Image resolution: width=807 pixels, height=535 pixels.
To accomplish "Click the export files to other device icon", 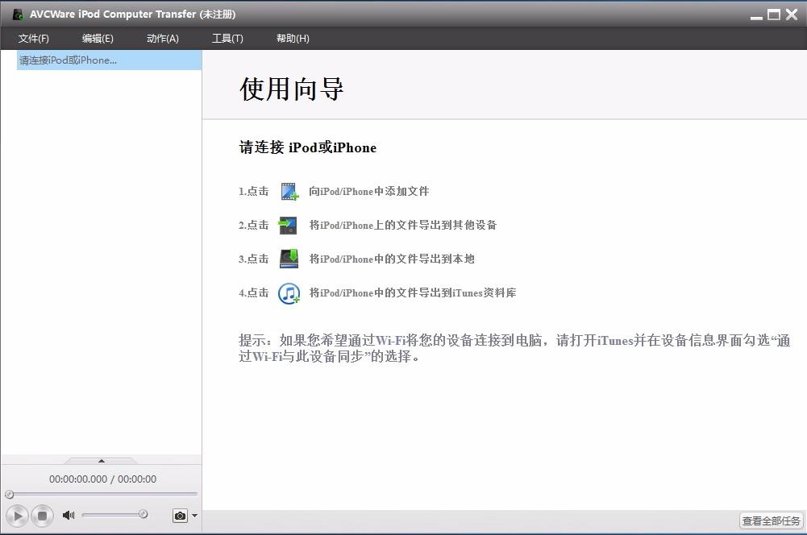I will click(x=288, y=226).
